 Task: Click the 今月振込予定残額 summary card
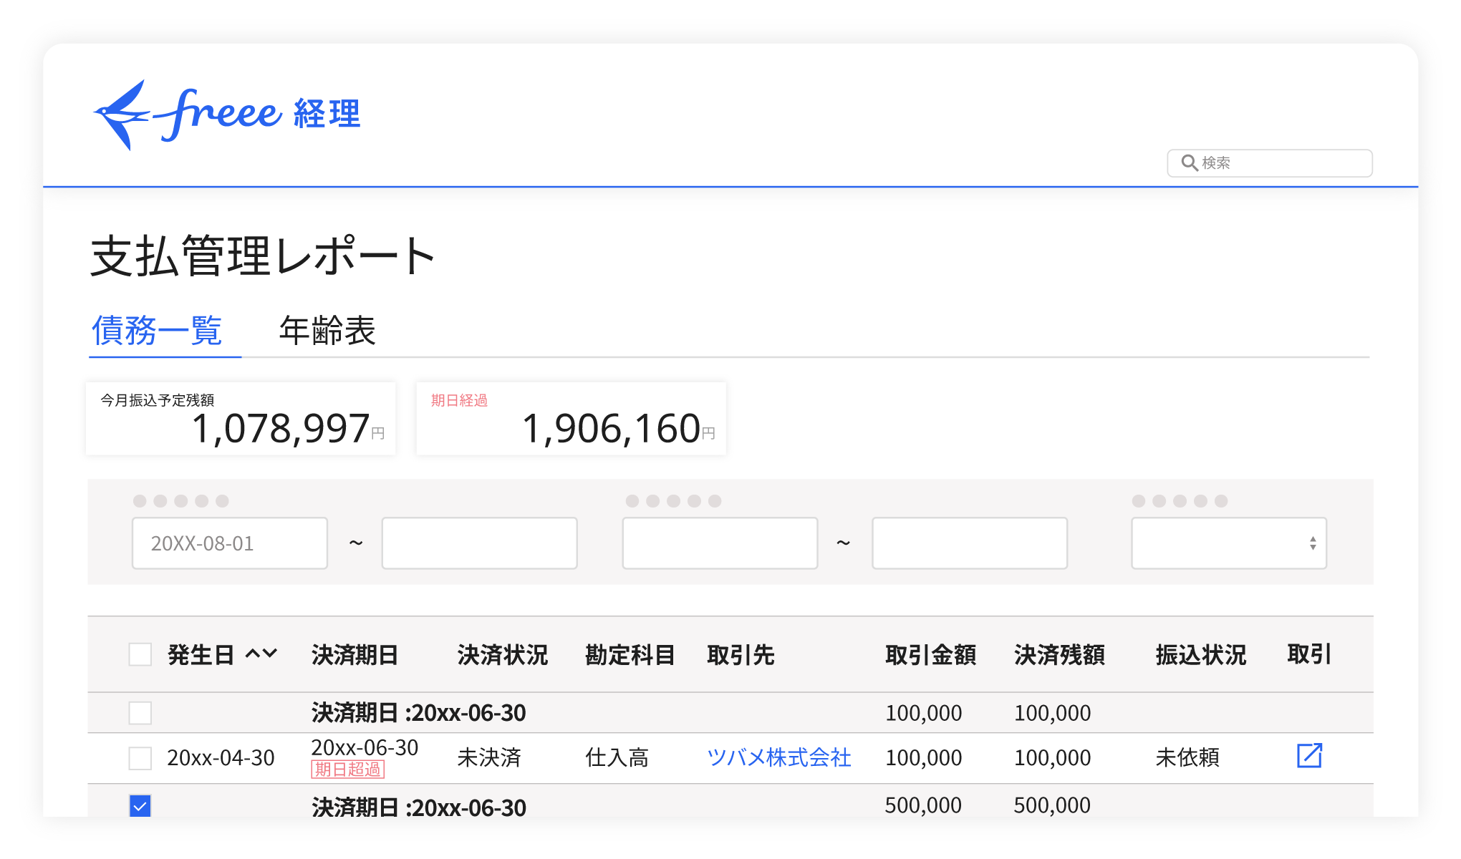coord(241,419)
